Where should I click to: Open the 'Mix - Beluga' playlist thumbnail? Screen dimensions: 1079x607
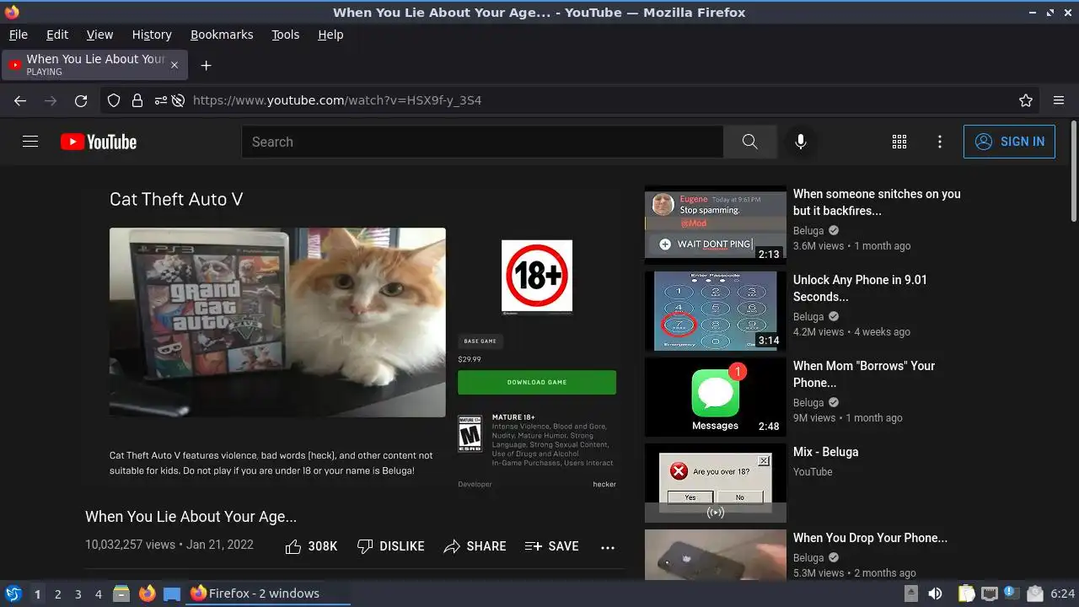tap(715, 483)
